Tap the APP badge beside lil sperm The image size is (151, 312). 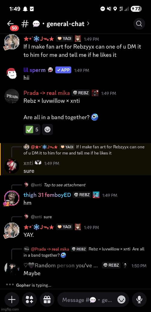[x=63, y=70]
